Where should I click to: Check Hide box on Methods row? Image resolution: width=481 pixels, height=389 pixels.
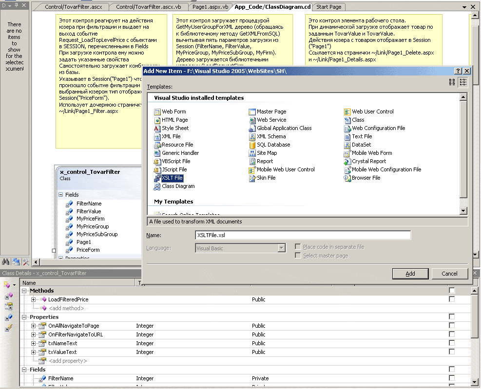[x=452, y=290]
